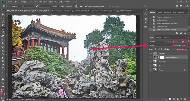Open the Archivo menu
The width and height of the screenshot is (190, 101).
[9, 2]
